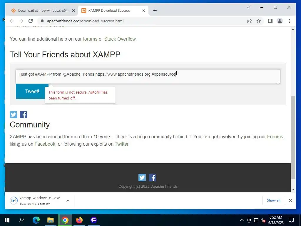This screenshot has height=226, width=301.
Task: Open the Facebook text link
Action: click(45, 144)
